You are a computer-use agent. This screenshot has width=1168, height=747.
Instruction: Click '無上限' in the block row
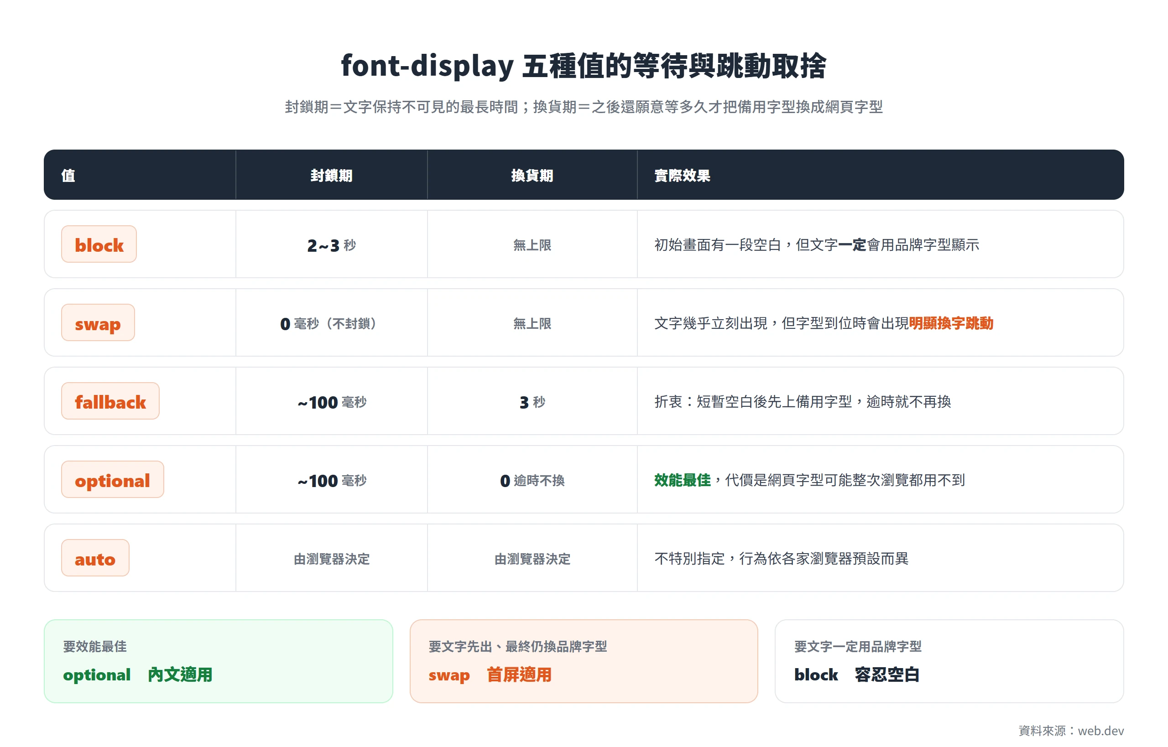[532, 245]
